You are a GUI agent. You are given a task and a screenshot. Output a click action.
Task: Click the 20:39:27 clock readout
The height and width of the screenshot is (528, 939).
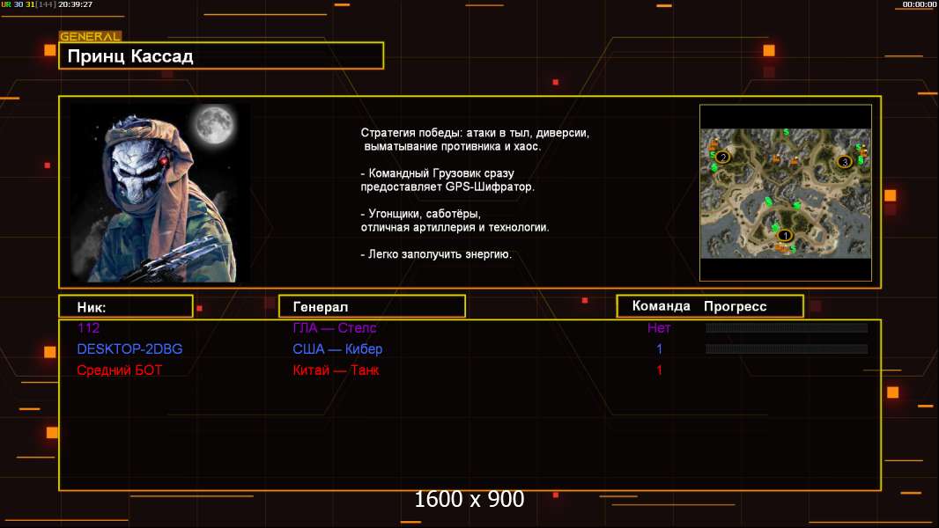click(x=76, y=4)
